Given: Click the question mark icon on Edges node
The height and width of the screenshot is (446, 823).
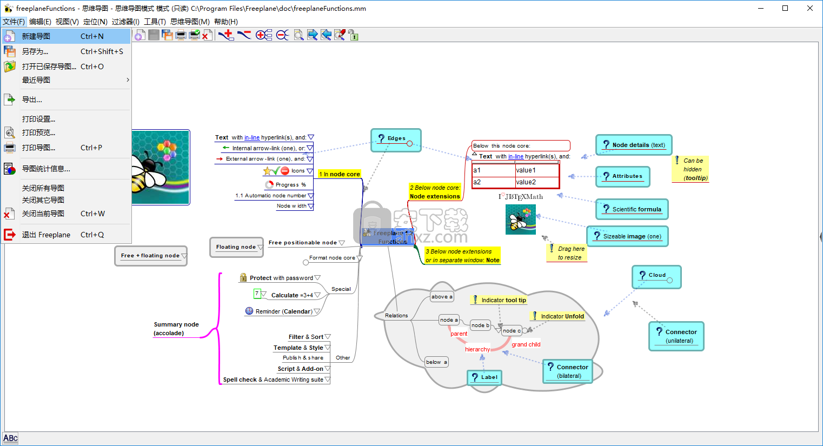Looking at the screenshot, I should click(381, 138).
